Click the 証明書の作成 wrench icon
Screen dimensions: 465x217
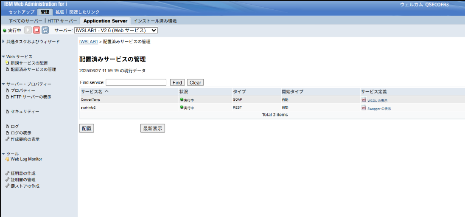click(7, 173)
